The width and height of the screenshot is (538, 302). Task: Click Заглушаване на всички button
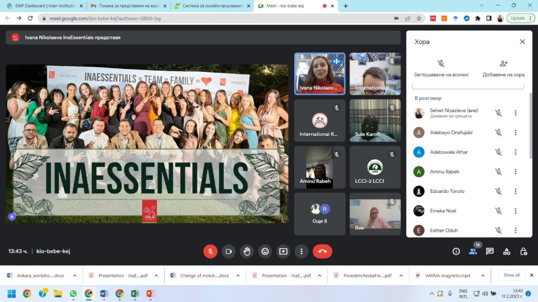click(x=441, y=68)
